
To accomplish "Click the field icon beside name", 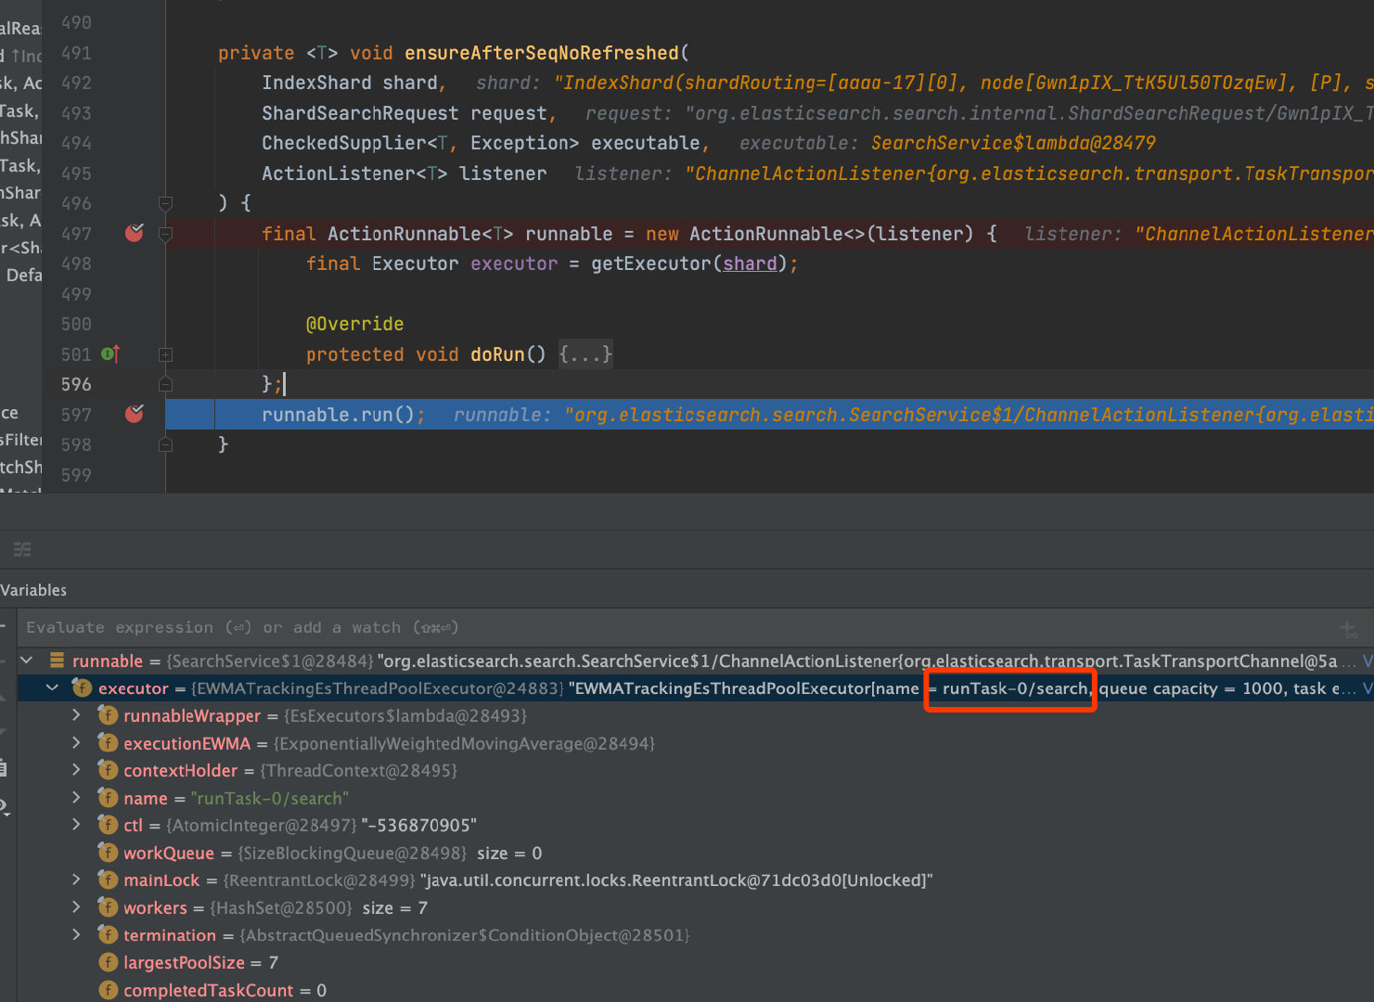I will (x=109, y=798).
